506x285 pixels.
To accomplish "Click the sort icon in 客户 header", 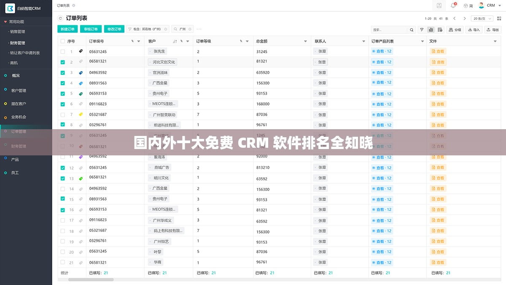I will point(175,41).
